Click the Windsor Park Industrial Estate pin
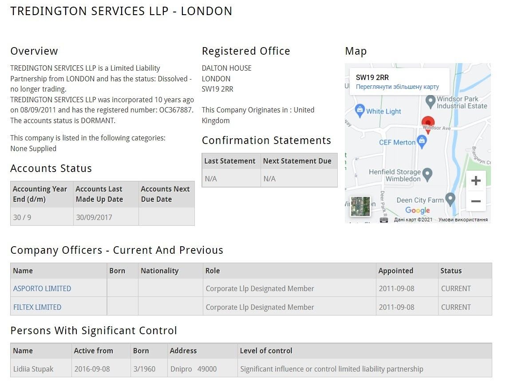This screenshot has height=384, width=510. tap(430, 102)
